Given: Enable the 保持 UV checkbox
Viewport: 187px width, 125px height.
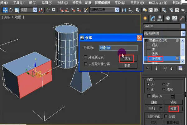Looking at the screenshot, I should coord(149,96).
